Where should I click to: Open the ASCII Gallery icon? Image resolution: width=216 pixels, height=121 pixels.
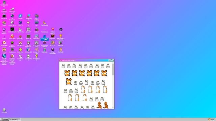click(x=36, y=17)
